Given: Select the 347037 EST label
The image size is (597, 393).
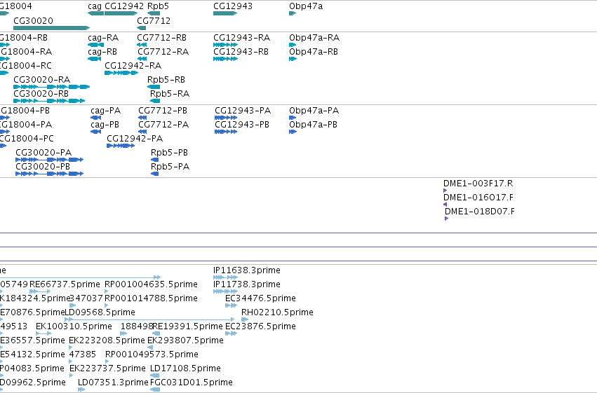Looking at the screenshot, I should coord(86,298).
